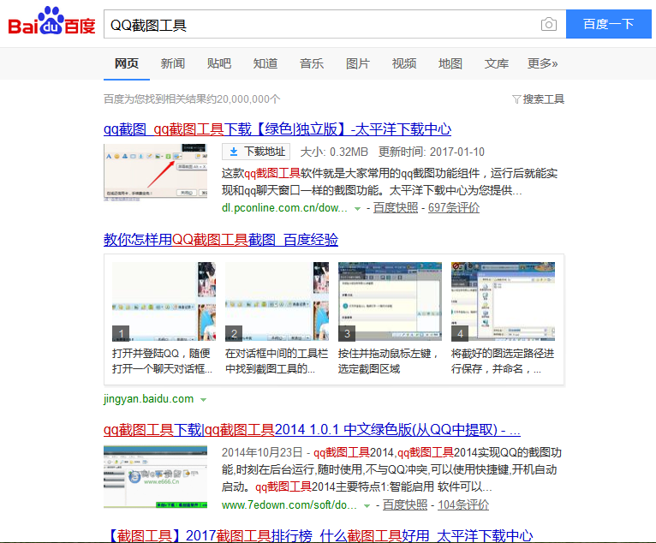Open step 1 tutorial thumbnail
The width and height of the screenshot is (656, 543).
(164, 301)
